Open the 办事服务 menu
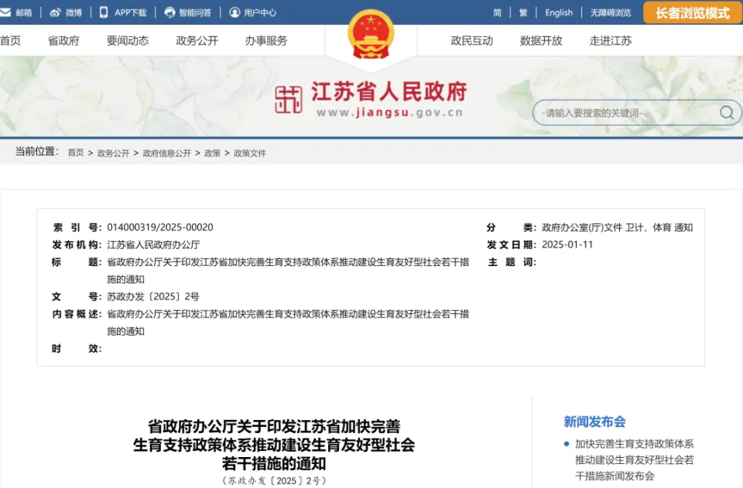The height and width of the screenshot is (488, 743). (x=266, y=41)
